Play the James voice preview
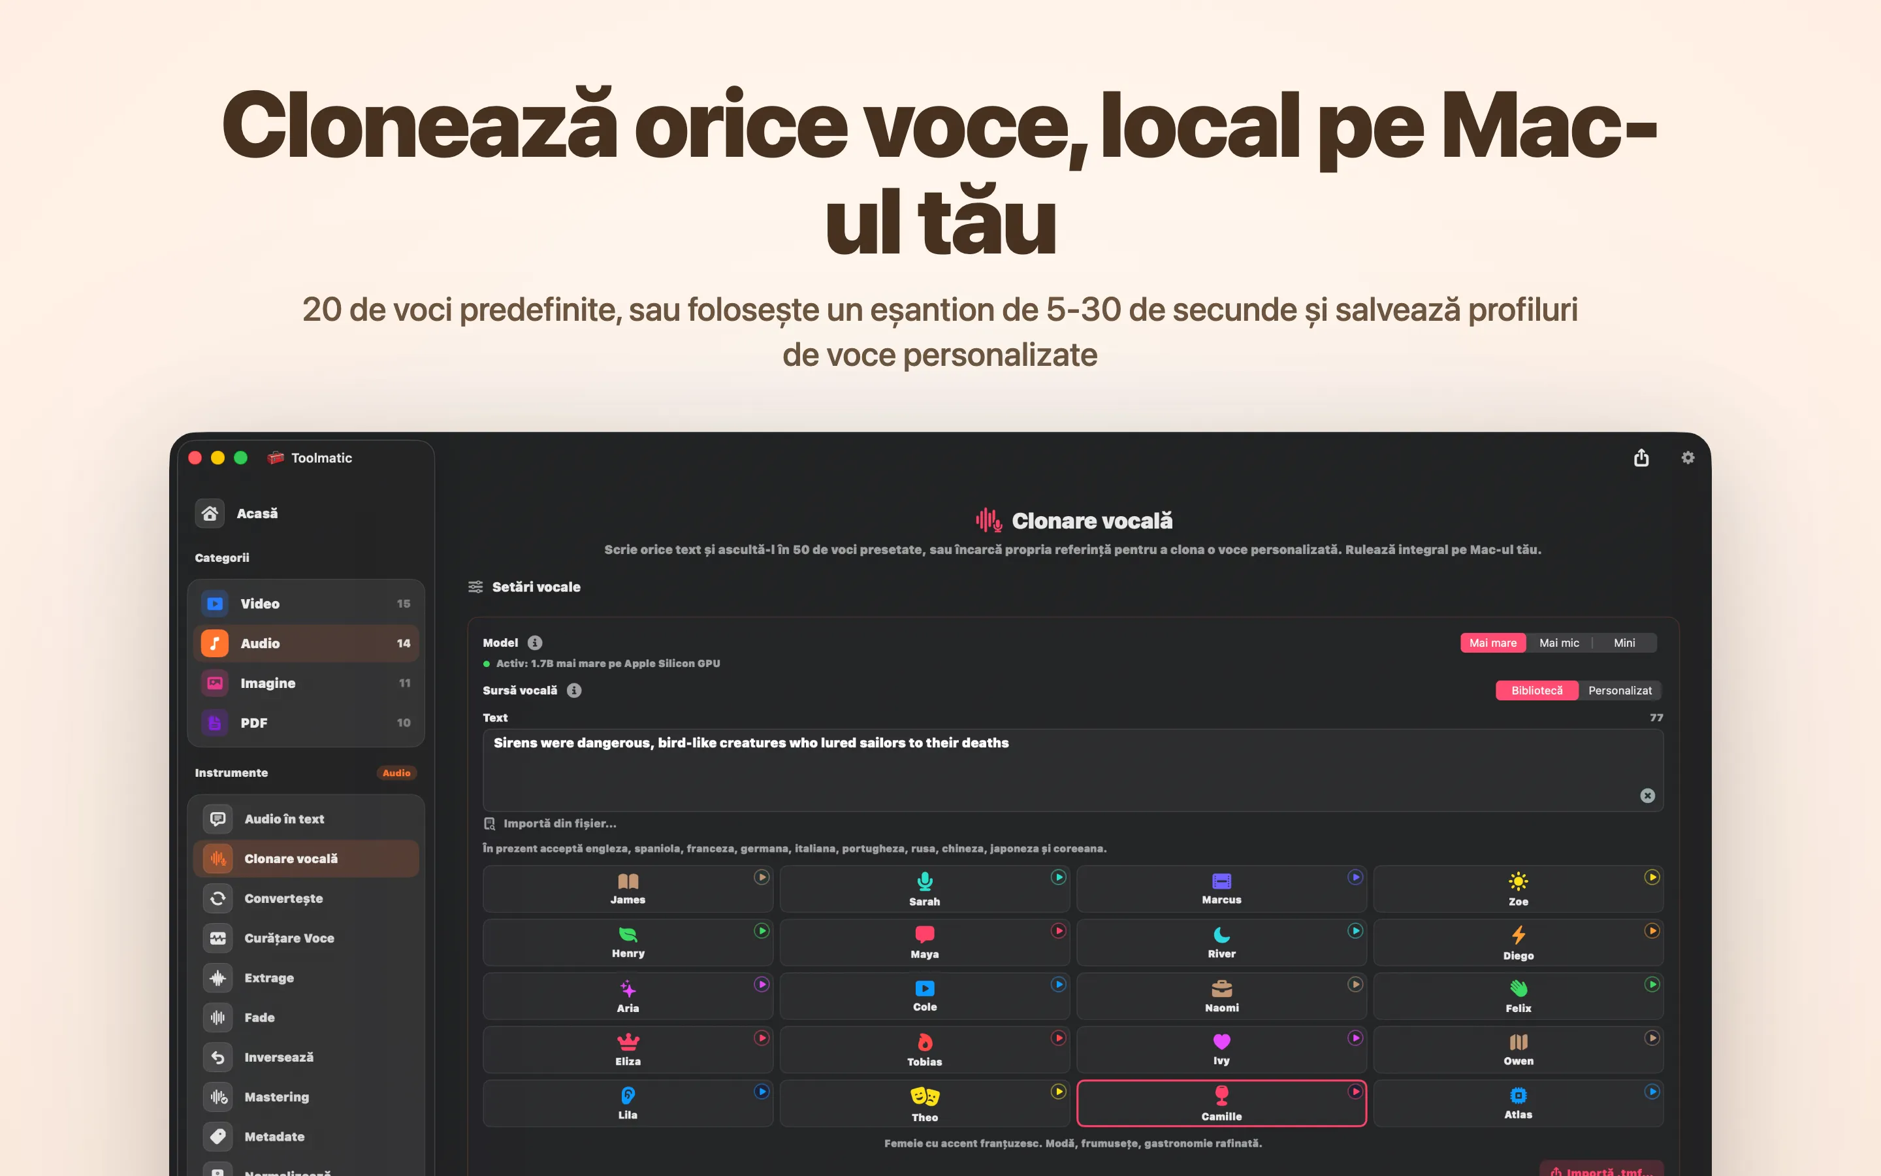Image resolution: width=1881 pixels, height=1176 pixels. click(x=762, y=877)
